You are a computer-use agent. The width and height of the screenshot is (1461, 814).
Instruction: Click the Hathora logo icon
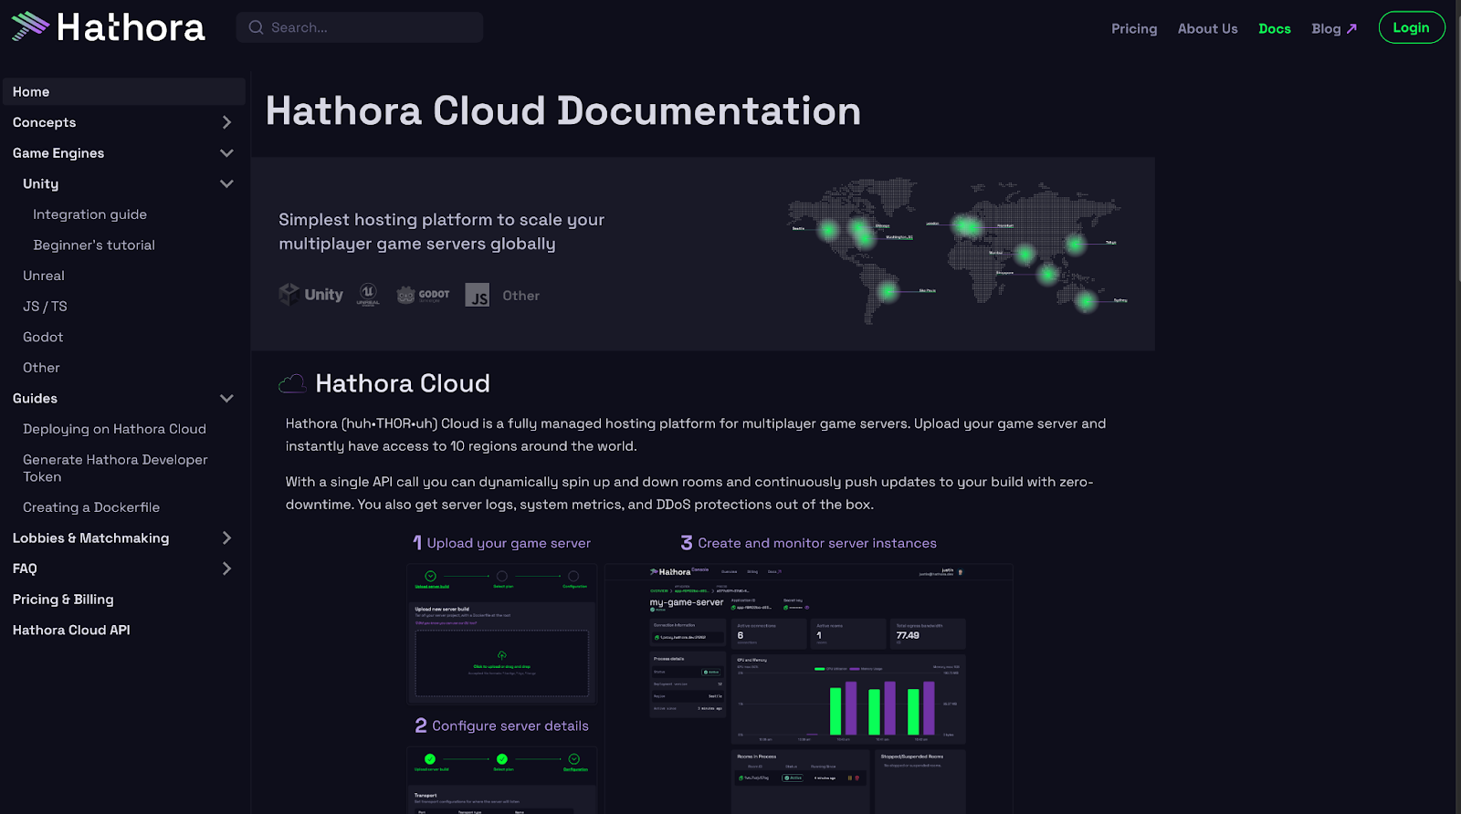coord(30,26)
